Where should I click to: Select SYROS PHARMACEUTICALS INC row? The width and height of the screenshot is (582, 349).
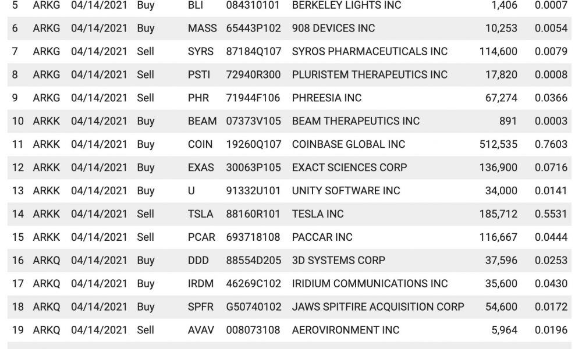[x=289, y=52]
